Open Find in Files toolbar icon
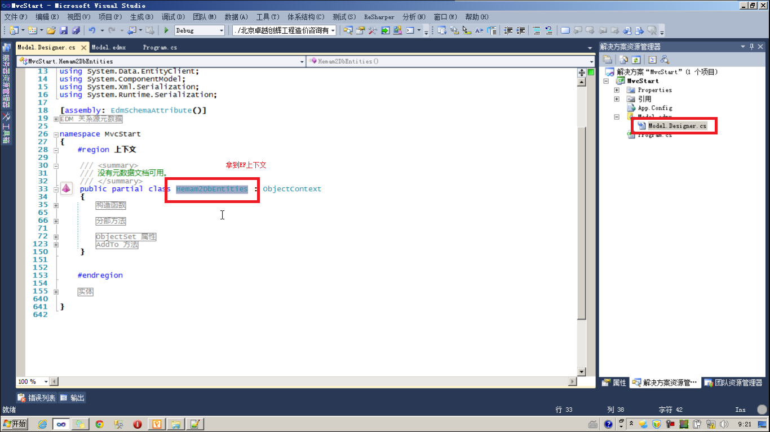The width and height of the screenshot is (770, 432). (348, 30)
